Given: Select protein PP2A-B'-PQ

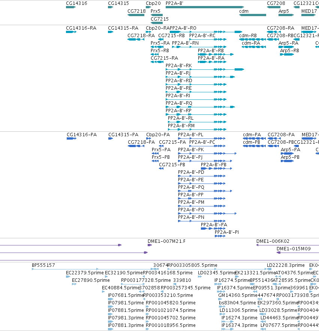Looking at the screenshot, I should tap(205, 191).
